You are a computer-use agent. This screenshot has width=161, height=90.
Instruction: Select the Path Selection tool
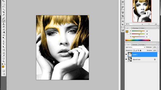[x=4, y=47]
